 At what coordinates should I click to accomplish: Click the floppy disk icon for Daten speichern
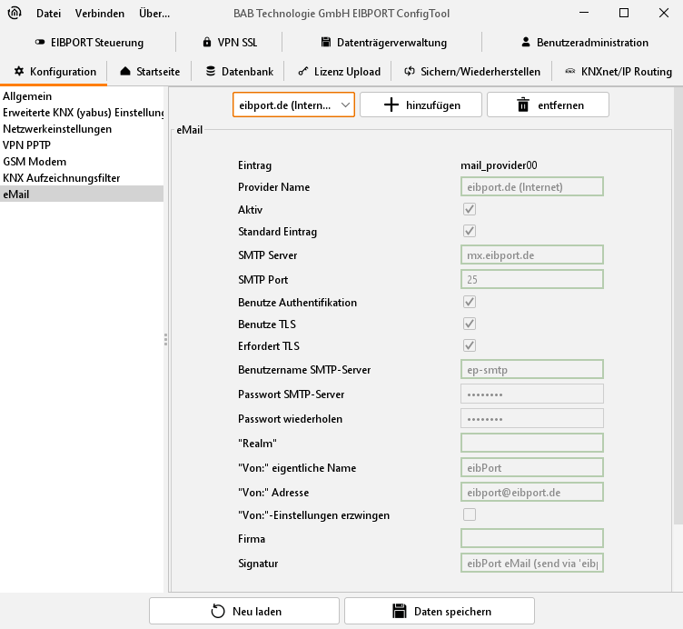click(x=398, y=612)
